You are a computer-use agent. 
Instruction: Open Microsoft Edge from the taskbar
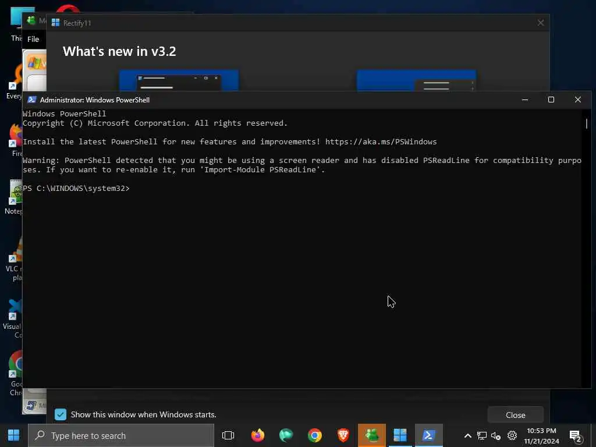(x=286, y=435)
